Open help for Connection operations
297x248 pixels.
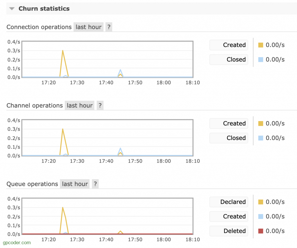[109, 27]
